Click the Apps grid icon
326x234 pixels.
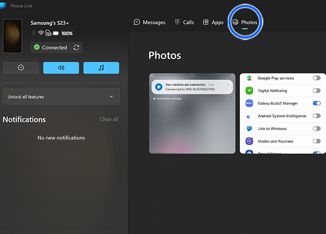(206, 22)
